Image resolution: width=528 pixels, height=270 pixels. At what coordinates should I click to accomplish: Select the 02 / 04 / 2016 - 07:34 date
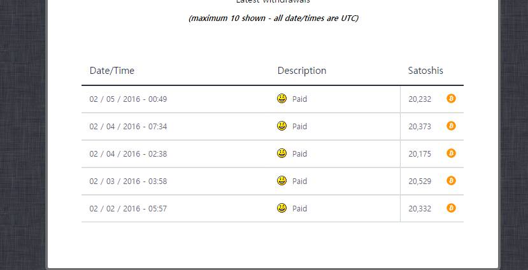click(128, 127)
